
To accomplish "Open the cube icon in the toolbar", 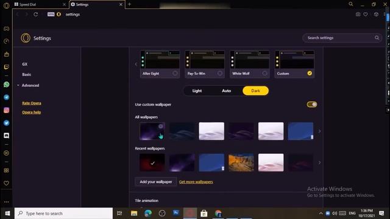I will pos(376,15).
